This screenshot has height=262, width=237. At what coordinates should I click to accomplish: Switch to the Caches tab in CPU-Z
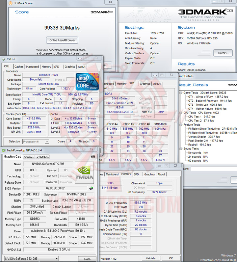click(x=19, y=67)
